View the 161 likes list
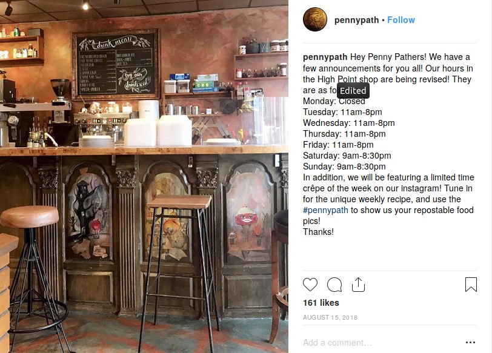This screenshot has height=353, width=492. (x=321, y=303)
